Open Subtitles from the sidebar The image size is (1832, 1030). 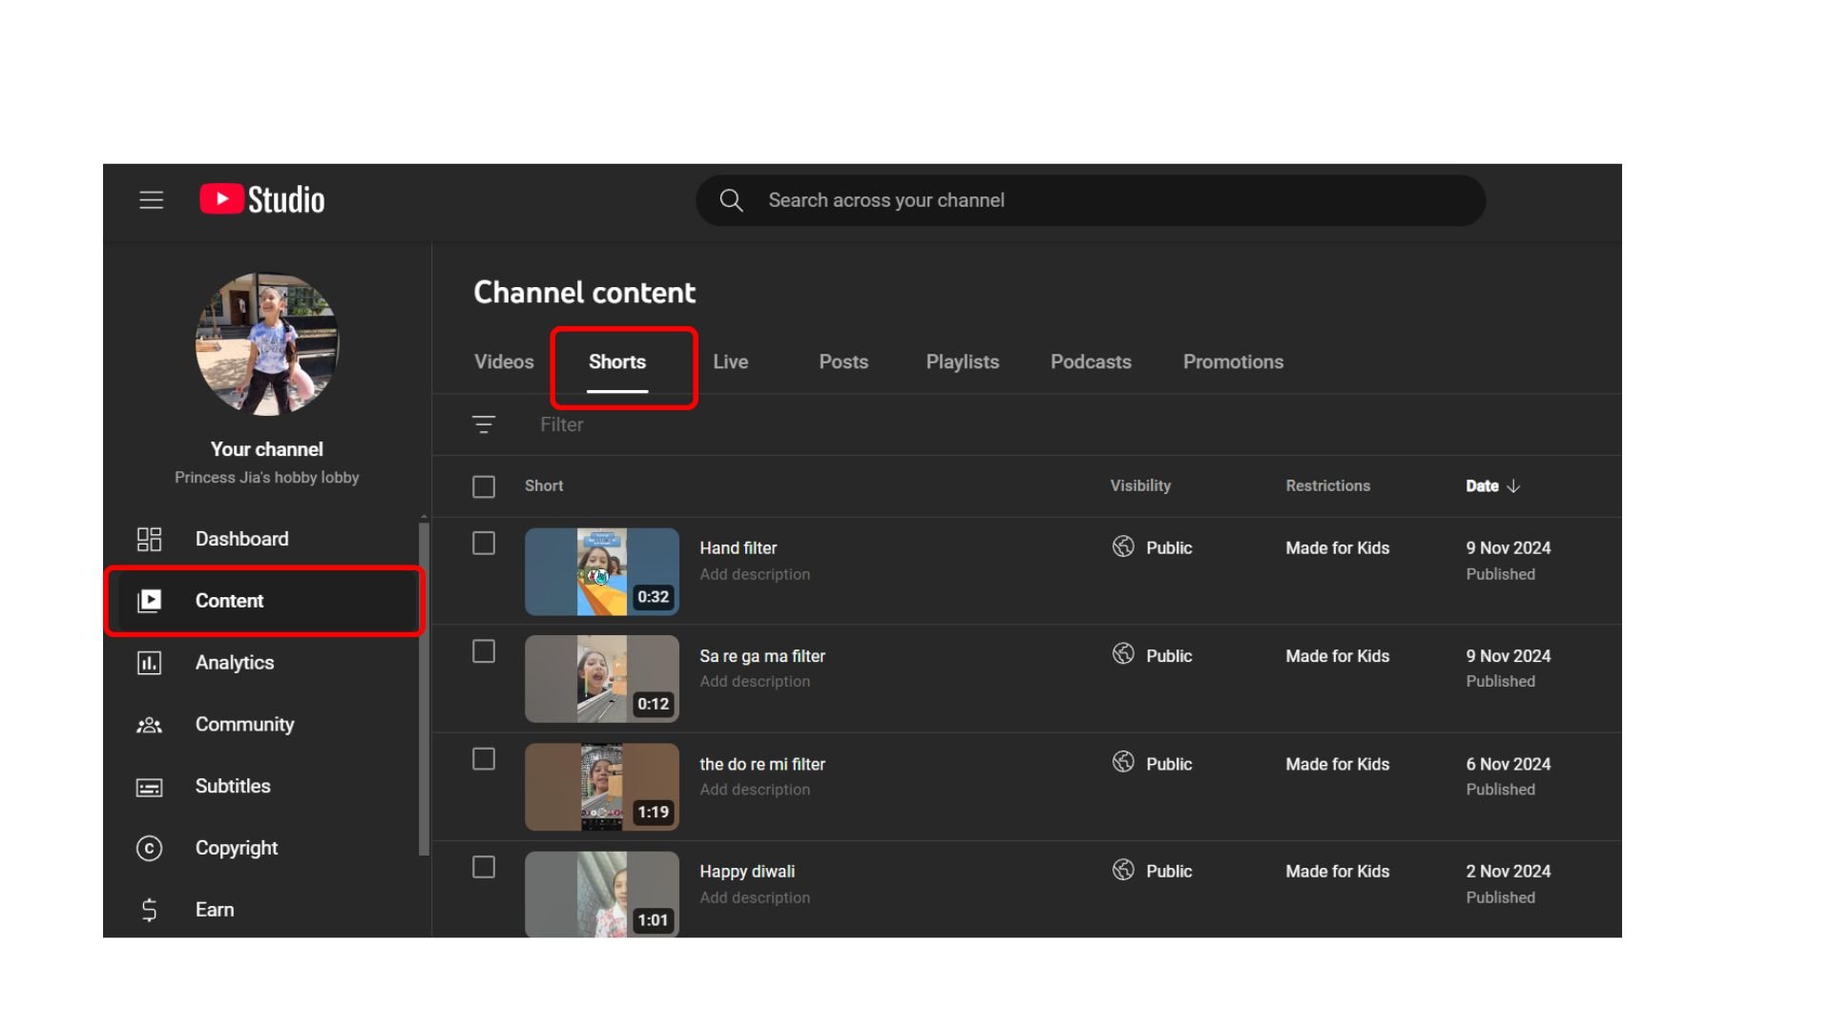point(232,787)
